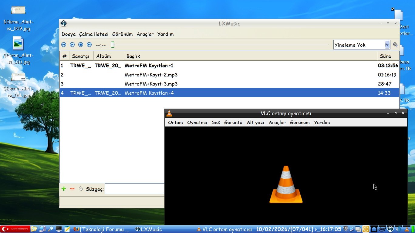Viewport: 415px width, 233px height.
Task: Open the Alt yazı menu in VLC
Action: 255,123
